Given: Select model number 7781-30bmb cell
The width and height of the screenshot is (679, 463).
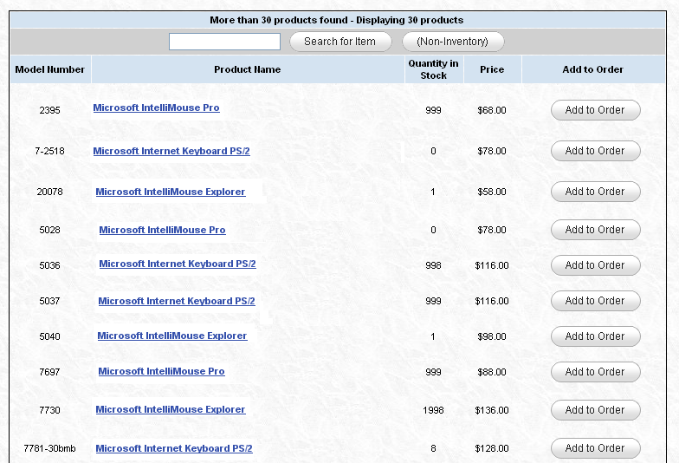Looking at the screenshot, I should 50,448.
